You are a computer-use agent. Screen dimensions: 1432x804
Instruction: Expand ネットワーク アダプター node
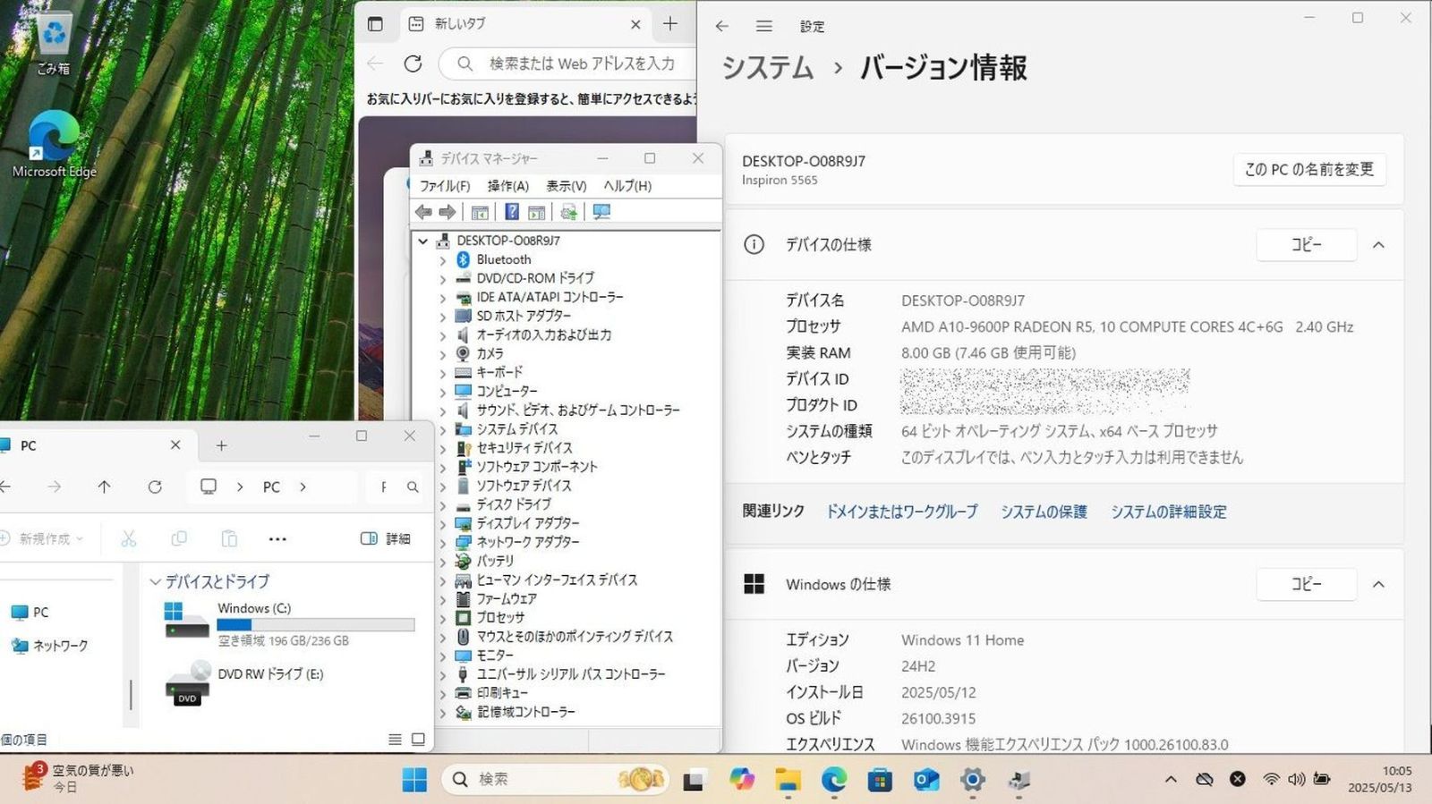click(442, 542)
